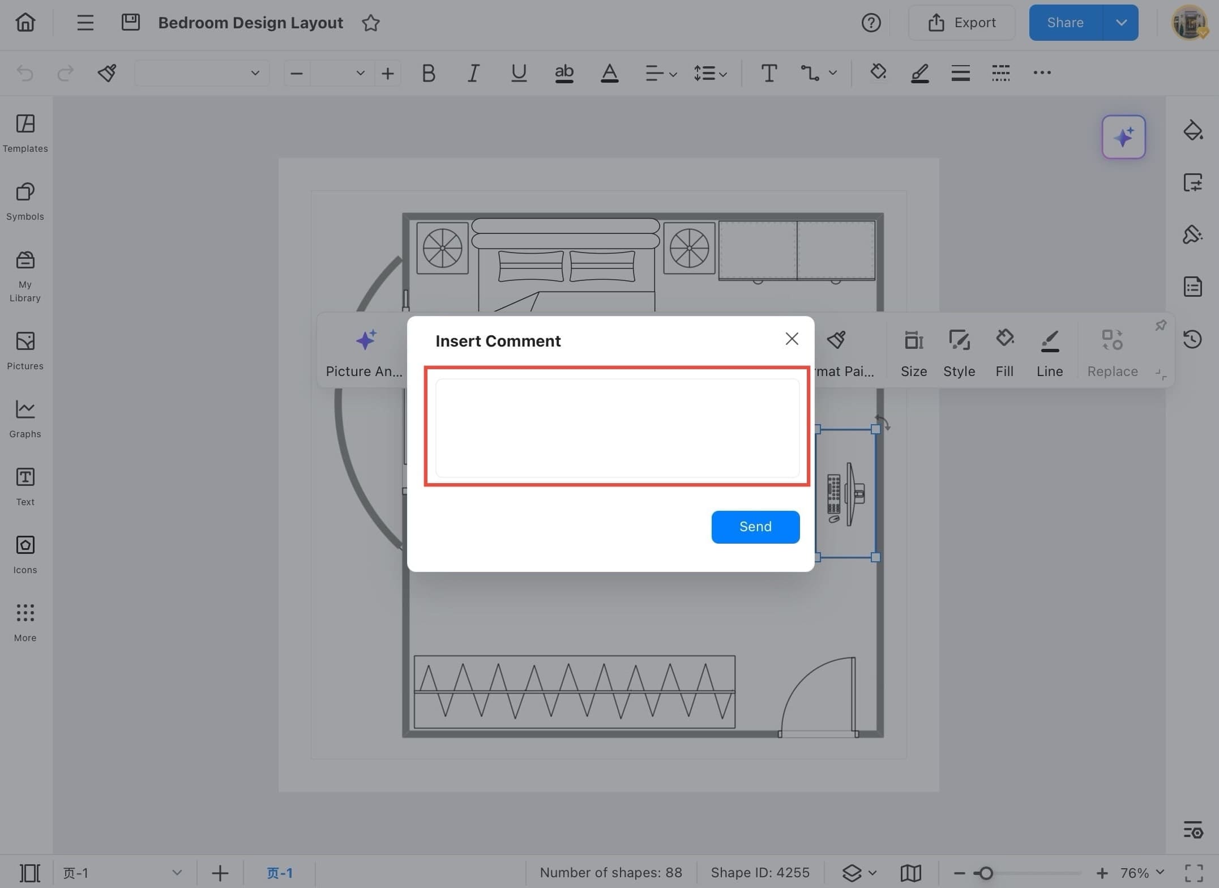Switch to page 页-1 tab
Image resolution: width=1219 pixels, height=888 pixels.
(279, 873)
